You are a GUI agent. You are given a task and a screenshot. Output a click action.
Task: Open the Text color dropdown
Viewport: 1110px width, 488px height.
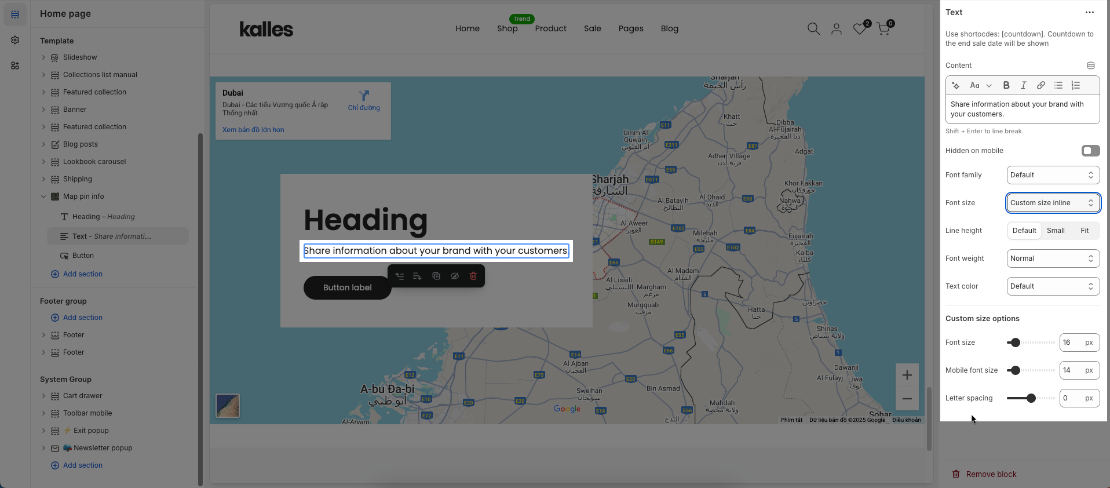pyautogui.click(x=1053, y=286)
